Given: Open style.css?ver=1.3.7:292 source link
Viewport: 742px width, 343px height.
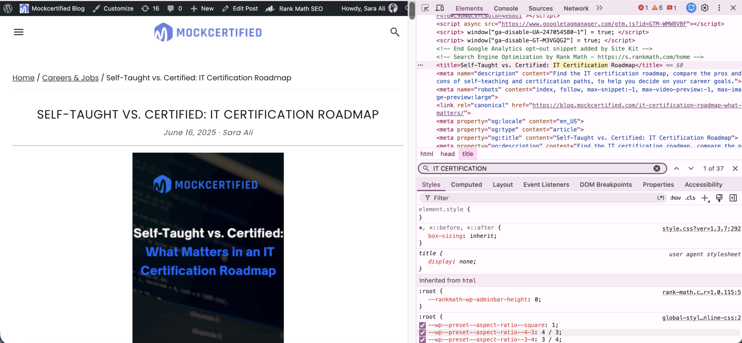Looking at the screenshot, I should (701, 229).
